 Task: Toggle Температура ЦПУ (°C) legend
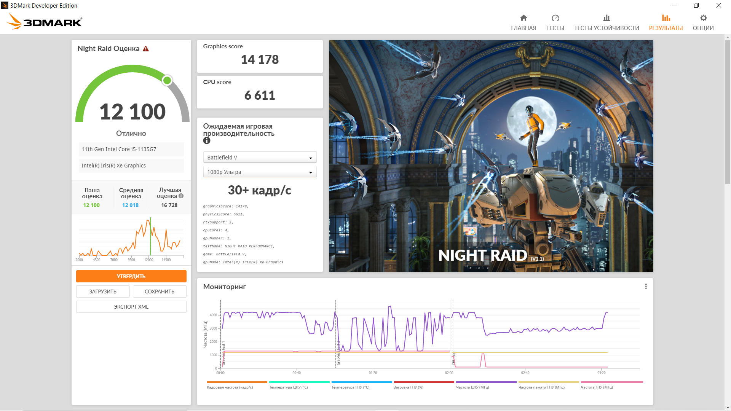point(299,385)
